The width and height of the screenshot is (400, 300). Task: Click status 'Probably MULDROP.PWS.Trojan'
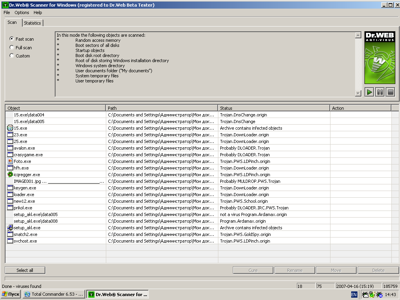coord(250,181)
